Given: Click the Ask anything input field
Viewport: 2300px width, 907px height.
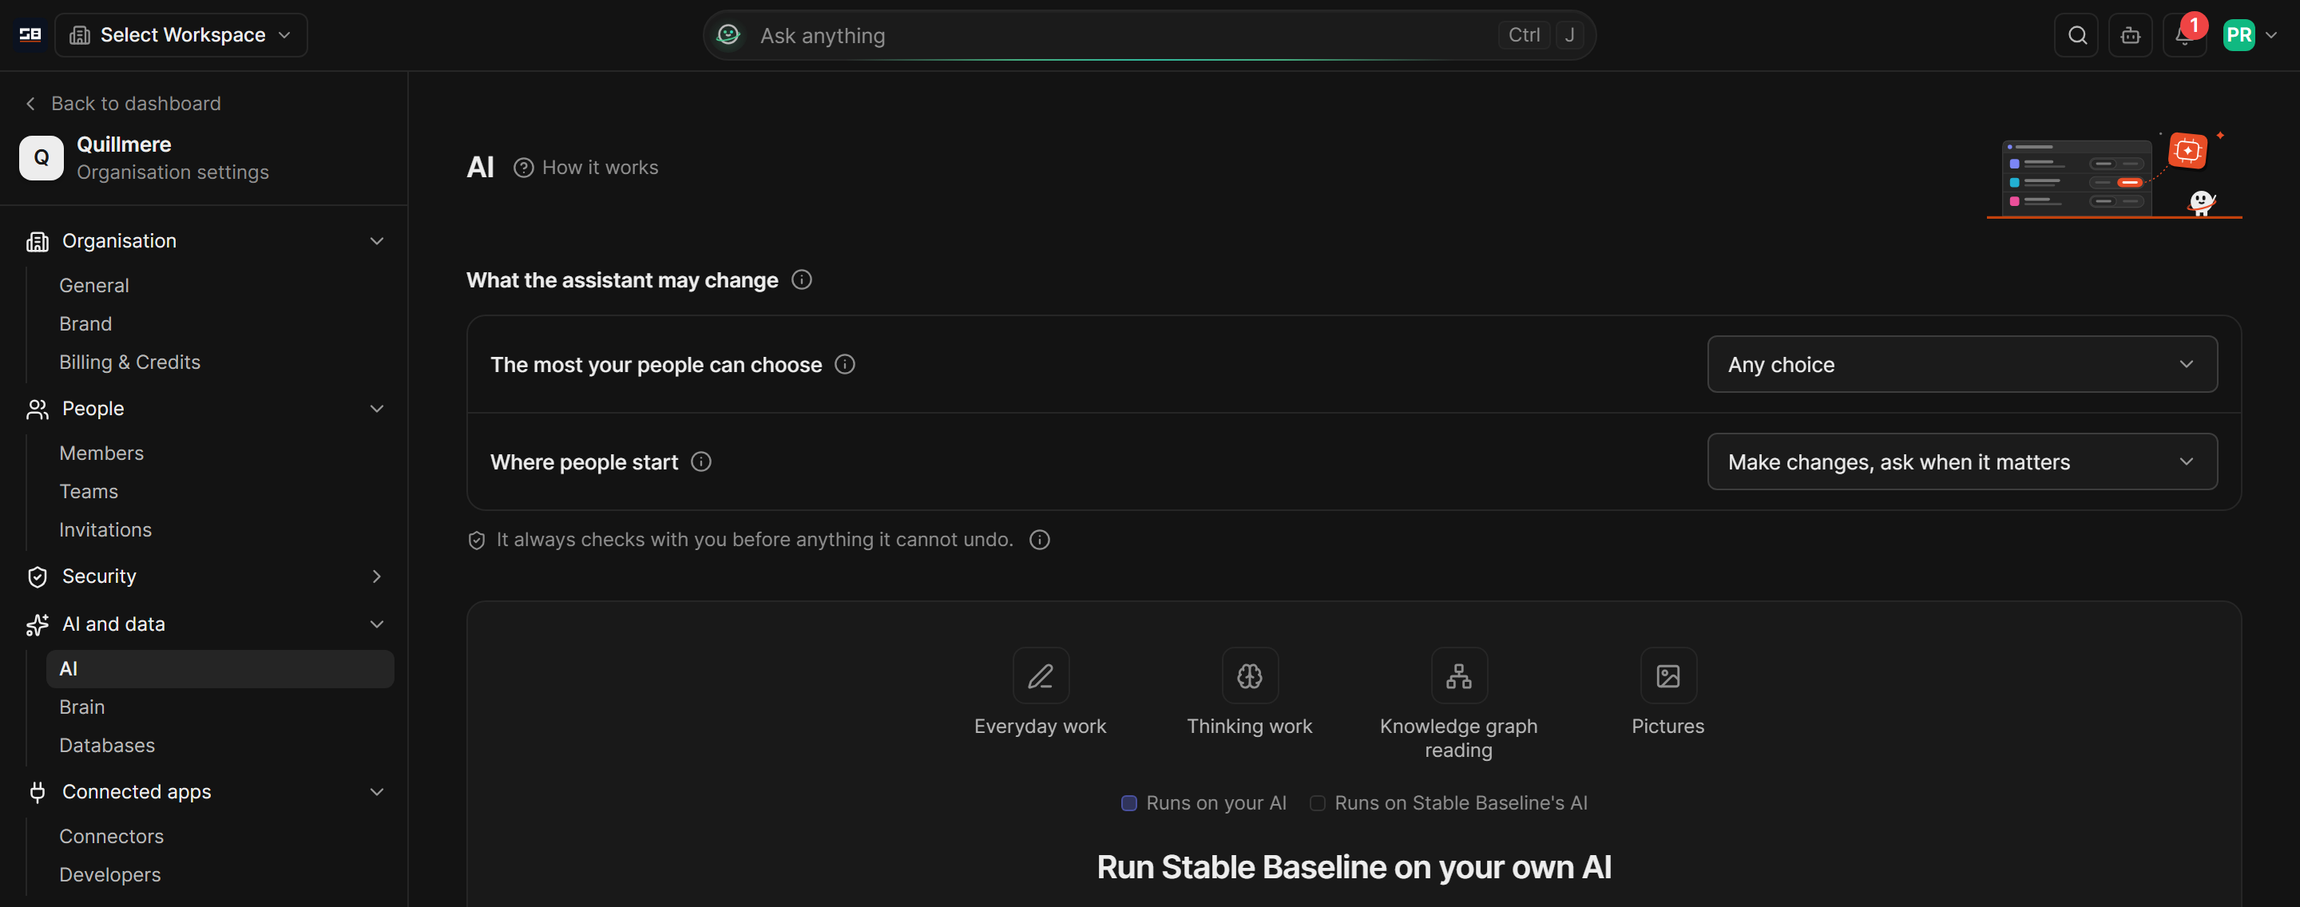Looking at the screenshot, I should [1149, 35].
